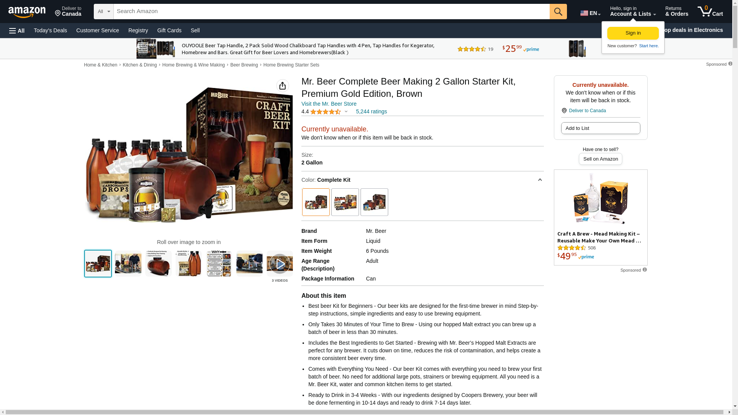Open Today's Deals menu item
The width and height of the screenshot is (738, 415).
50,30
